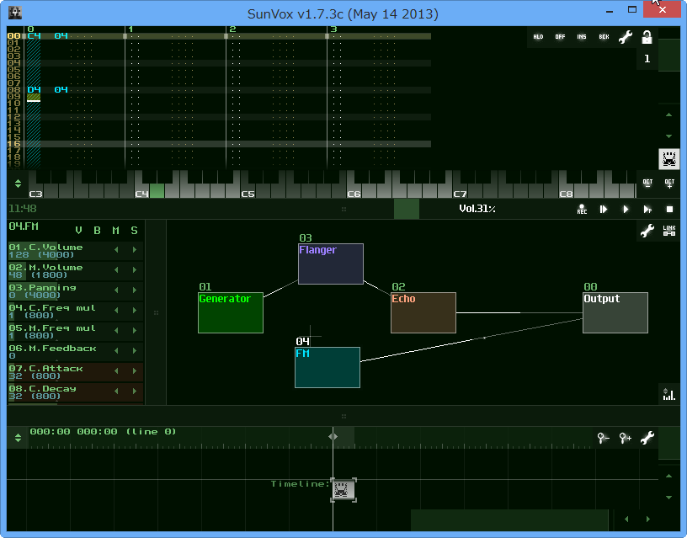Increase the 06.M.Feedback value
687x538 pixels.
coord(135,351)
